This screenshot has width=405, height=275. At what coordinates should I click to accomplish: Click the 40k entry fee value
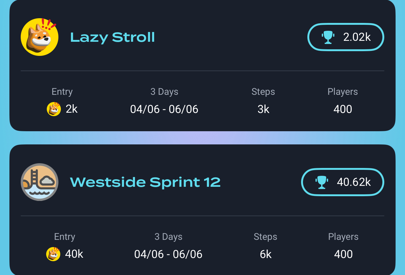pyautogui.click(x=74, y=254)
